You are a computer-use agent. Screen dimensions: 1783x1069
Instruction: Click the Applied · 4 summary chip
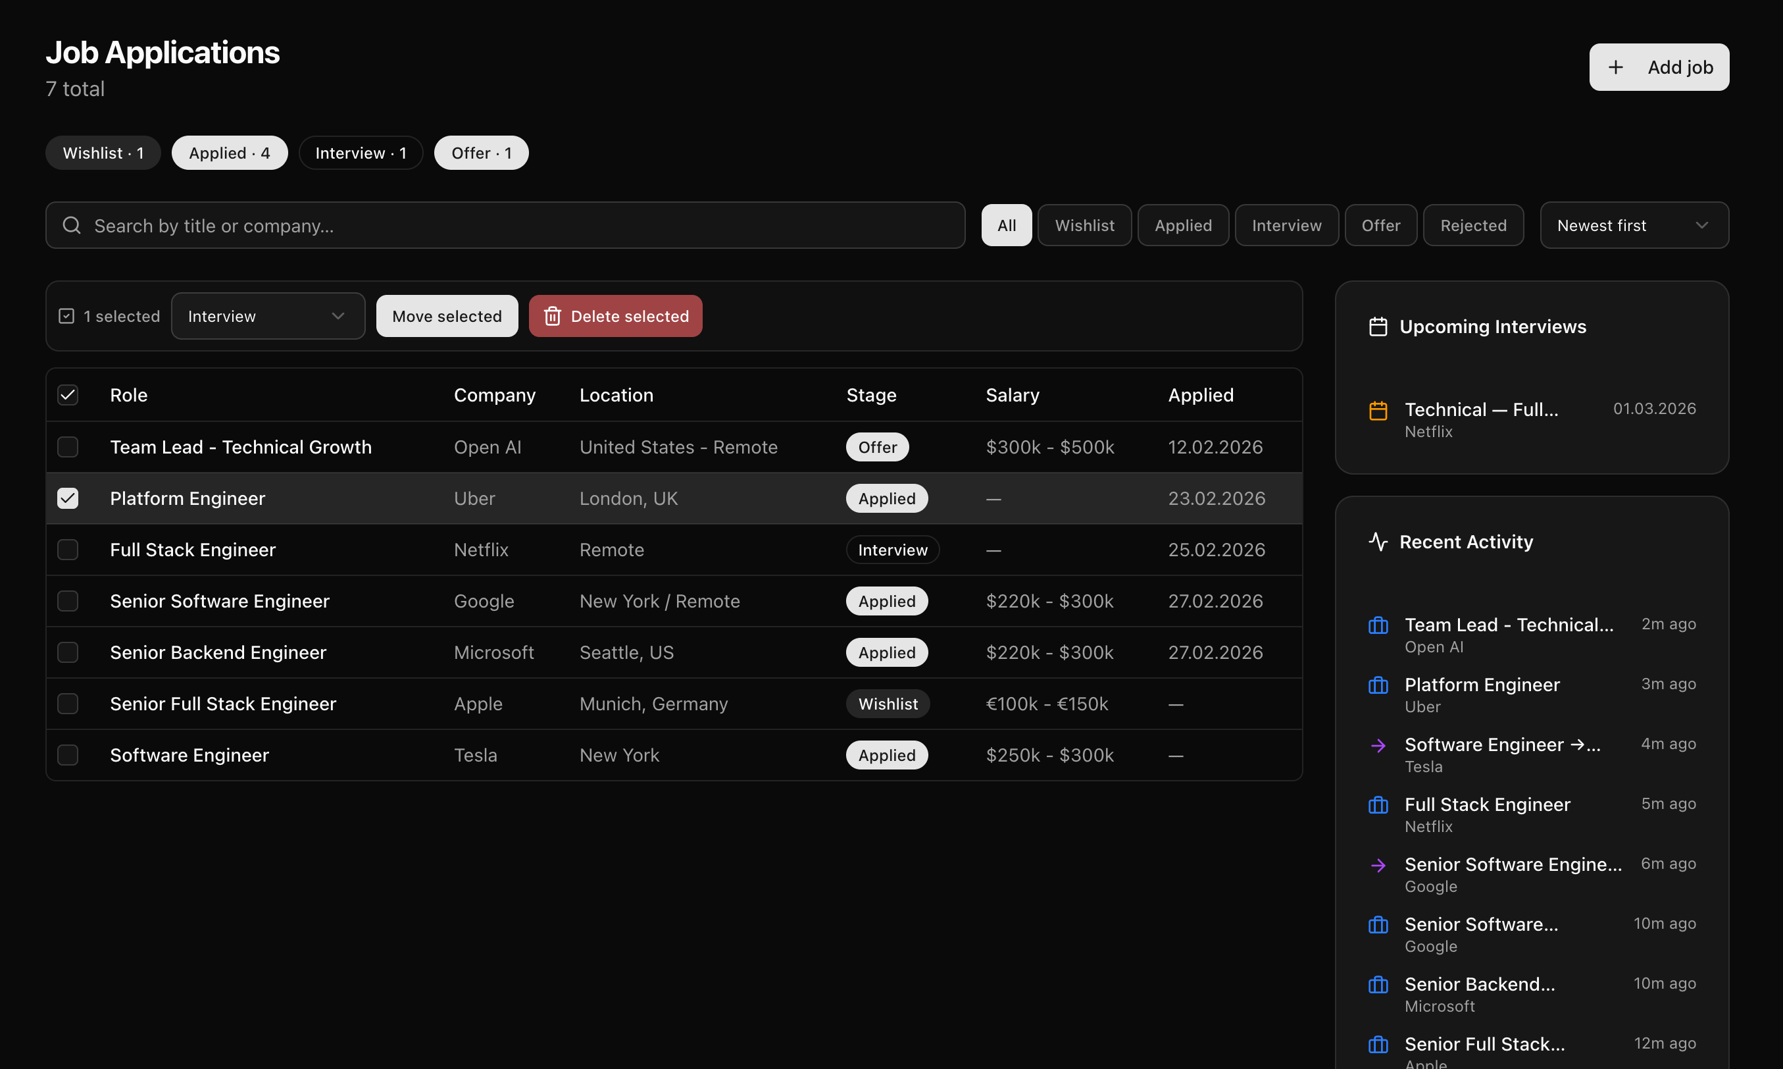pyautogui.click(x=229, y=153)
